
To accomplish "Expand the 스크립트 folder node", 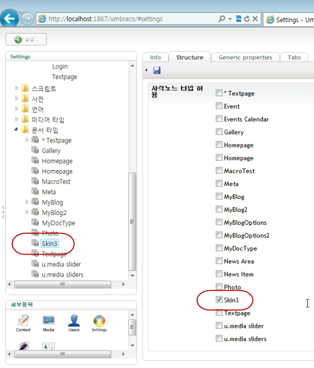I will pos(17,88).
